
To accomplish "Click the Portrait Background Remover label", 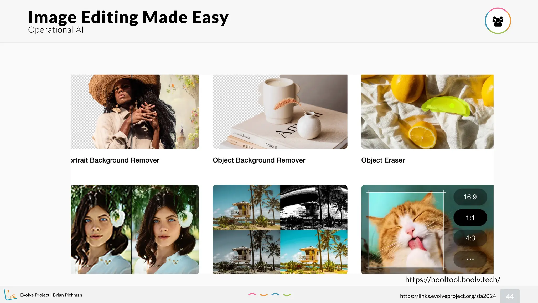I will tap(115, 160).
